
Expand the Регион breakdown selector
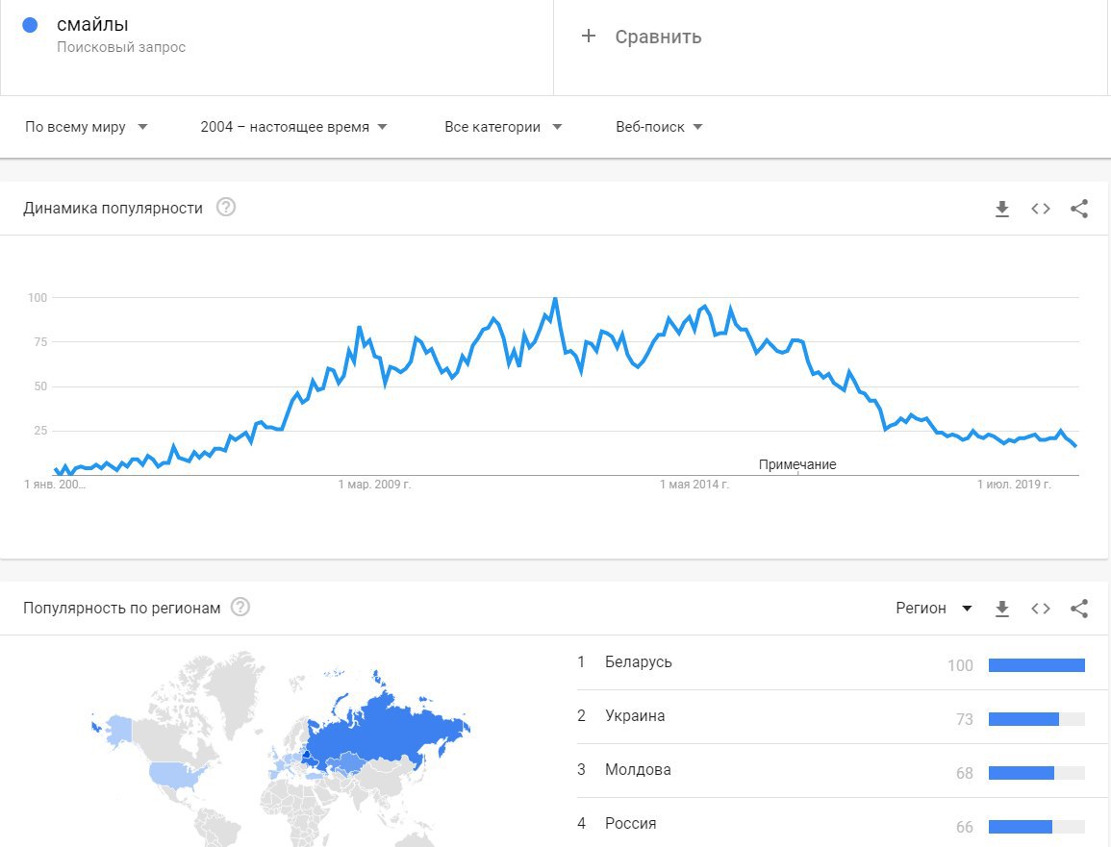click(x=934, y=609)
